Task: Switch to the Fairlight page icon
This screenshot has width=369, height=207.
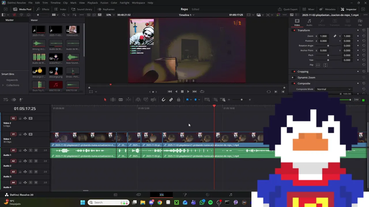Action: [231, 195]
